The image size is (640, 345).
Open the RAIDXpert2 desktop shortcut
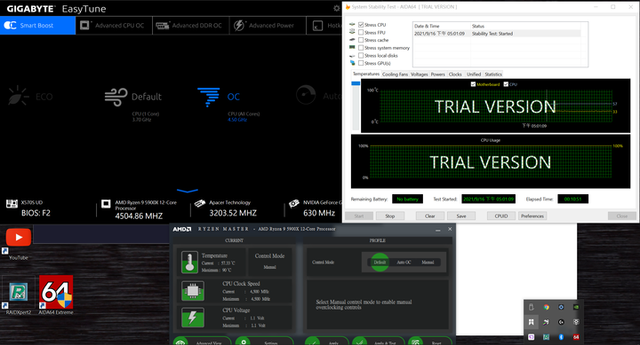pyautogui.click(x=19, y=292)
